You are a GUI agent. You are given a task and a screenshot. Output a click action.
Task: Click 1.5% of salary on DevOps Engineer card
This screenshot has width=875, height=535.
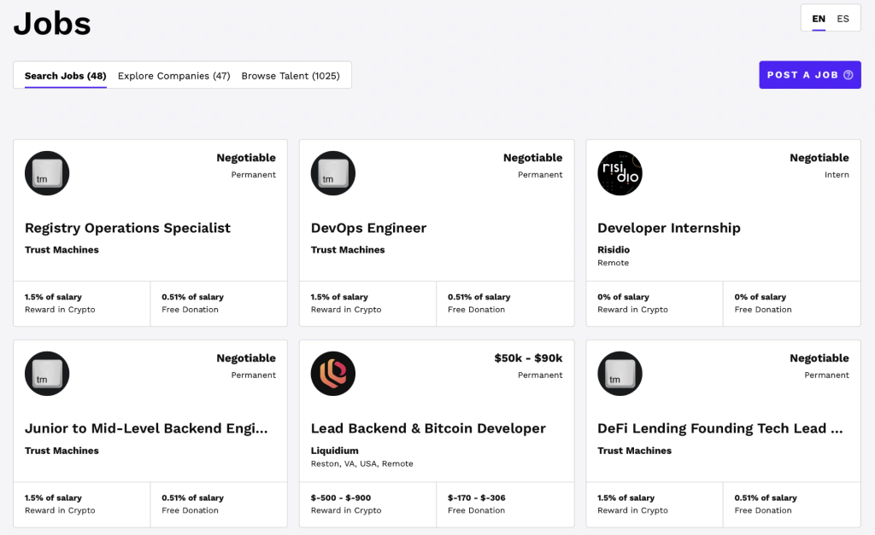pyautogui.click(x=339, y=297)
